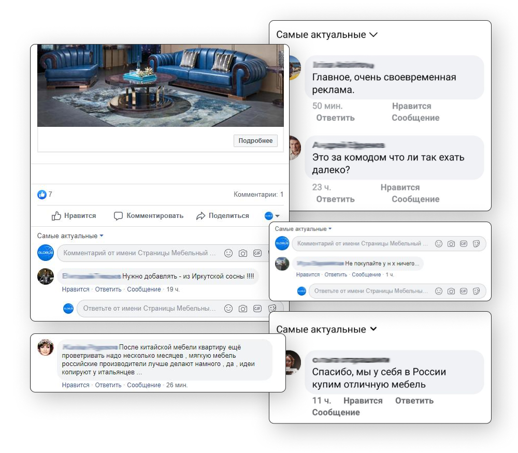Click the blue like reaction icon next to the count of 7
Screen dimensions: 518x453
[x=42, y=195]
